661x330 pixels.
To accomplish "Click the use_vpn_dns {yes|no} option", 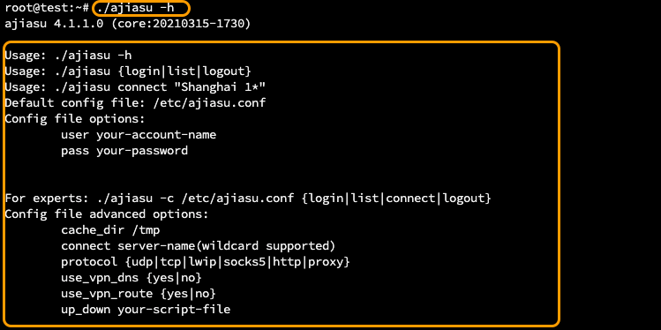I will point(131,278).
